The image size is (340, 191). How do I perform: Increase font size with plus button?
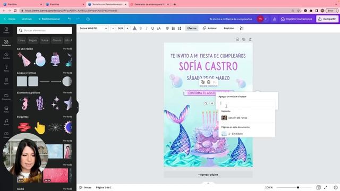pos(127,28)
